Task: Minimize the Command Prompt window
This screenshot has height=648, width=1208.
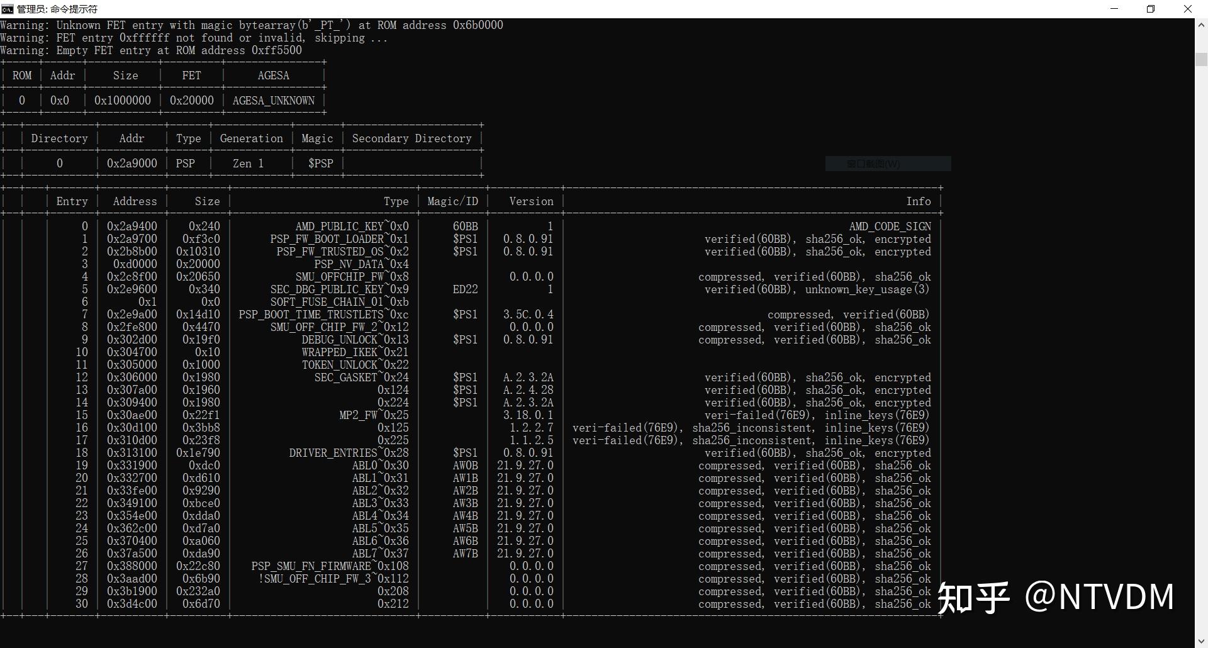Action: tap(1114, 9)
